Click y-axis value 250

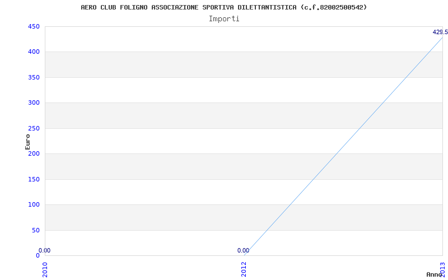coord(34,128)
